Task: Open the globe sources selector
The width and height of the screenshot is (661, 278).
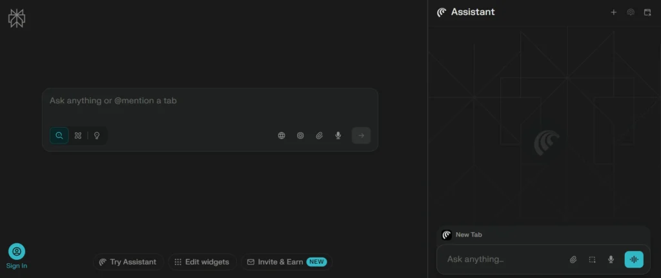Action: [281, 135]
